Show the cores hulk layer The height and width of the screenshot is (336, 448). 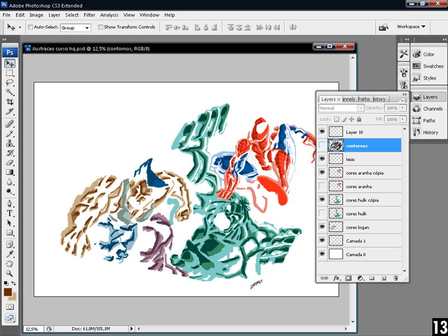point(322,213)
